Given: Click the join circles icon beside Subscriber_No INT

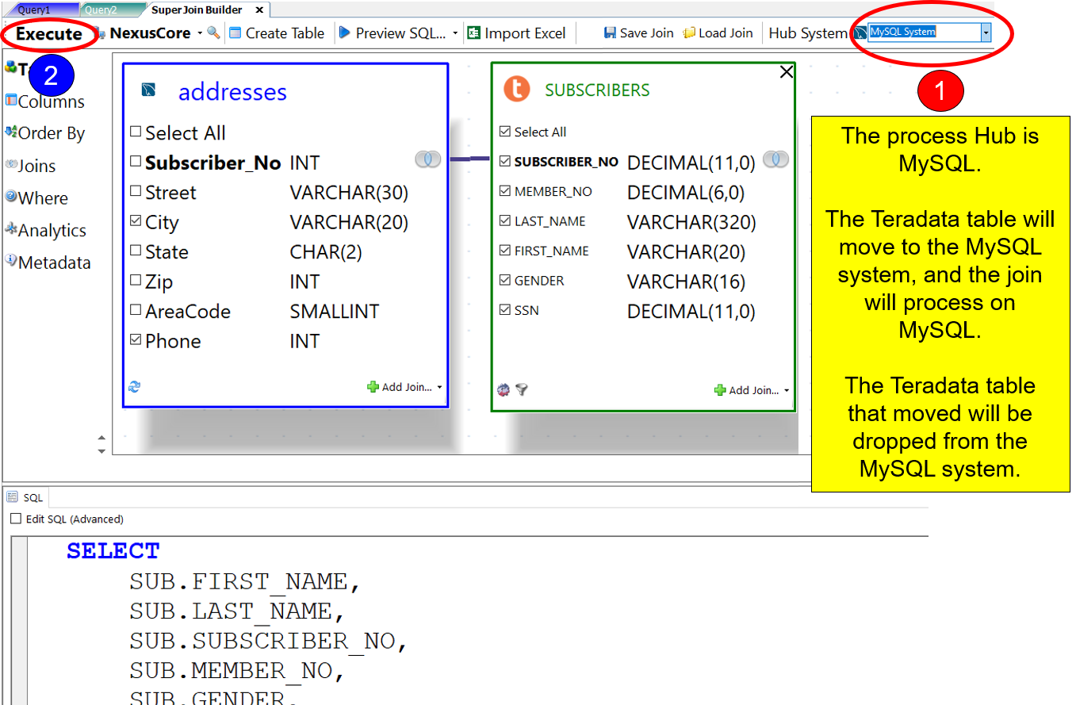Looking at the screenshot, I should pos(427,160).
